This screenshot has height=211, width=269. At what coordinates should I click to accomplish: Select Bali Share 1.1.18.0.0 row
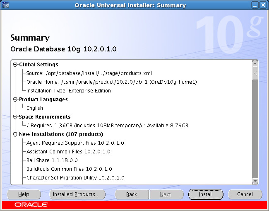pyautogui.click(x=52, y=160)
